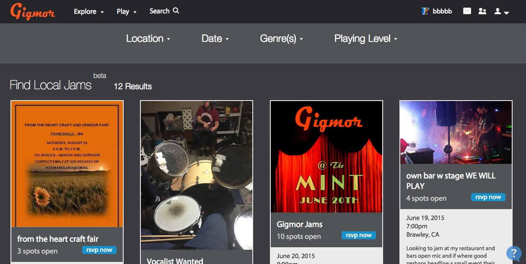Open the Explore menu
This screenshot has height=264, width=526.
click(x=88, y=12)
